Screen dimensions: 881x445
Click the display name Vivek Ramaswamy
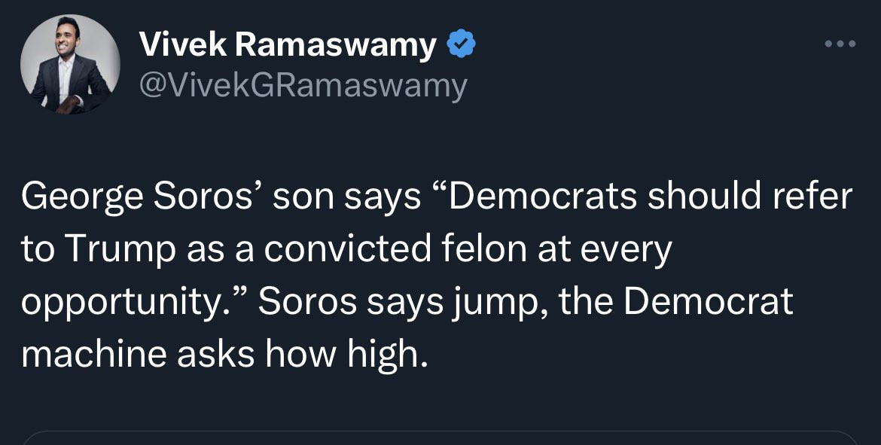(x=288, y=47)
